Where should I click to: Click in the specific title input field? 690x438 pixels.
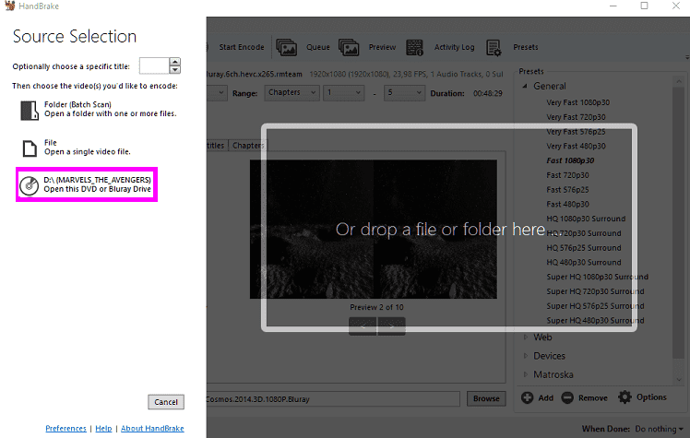pos(153,65)
